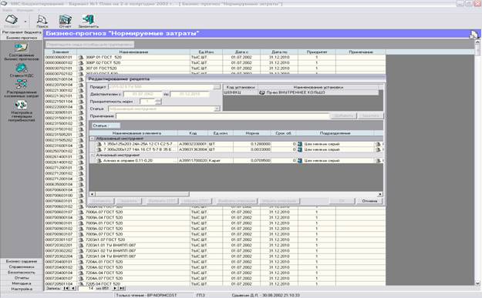This screenshot has width=482, height=298.
Task: Click Удалить button at dialog bottom
Action: point(129,201)
